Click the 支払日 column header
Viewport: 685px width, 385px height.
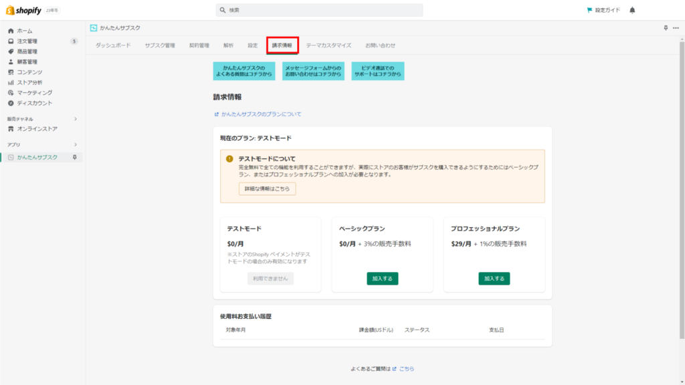click(x=496, y=330)
